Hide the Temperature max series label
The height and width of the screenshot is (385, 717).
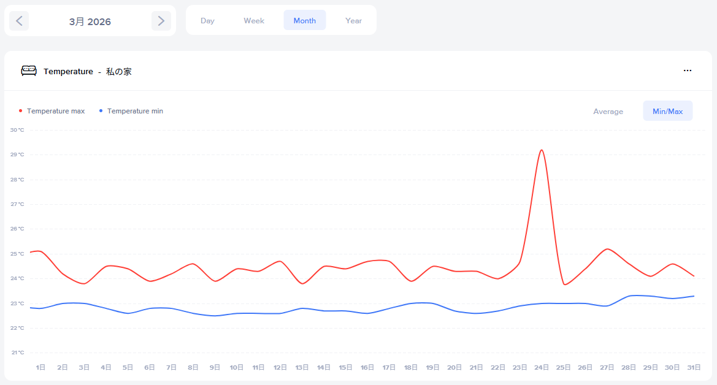[56, 111]
